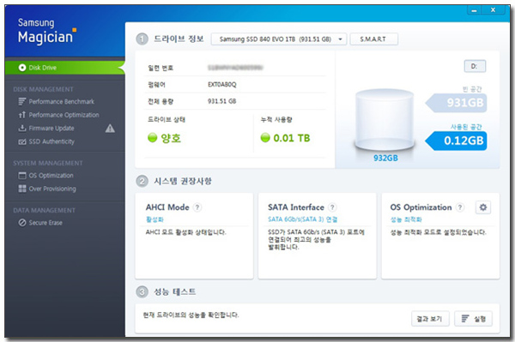Screen dimensions: 515x342
Task: Click the SSD cylinder drive image
Action: tap(385, 120)
